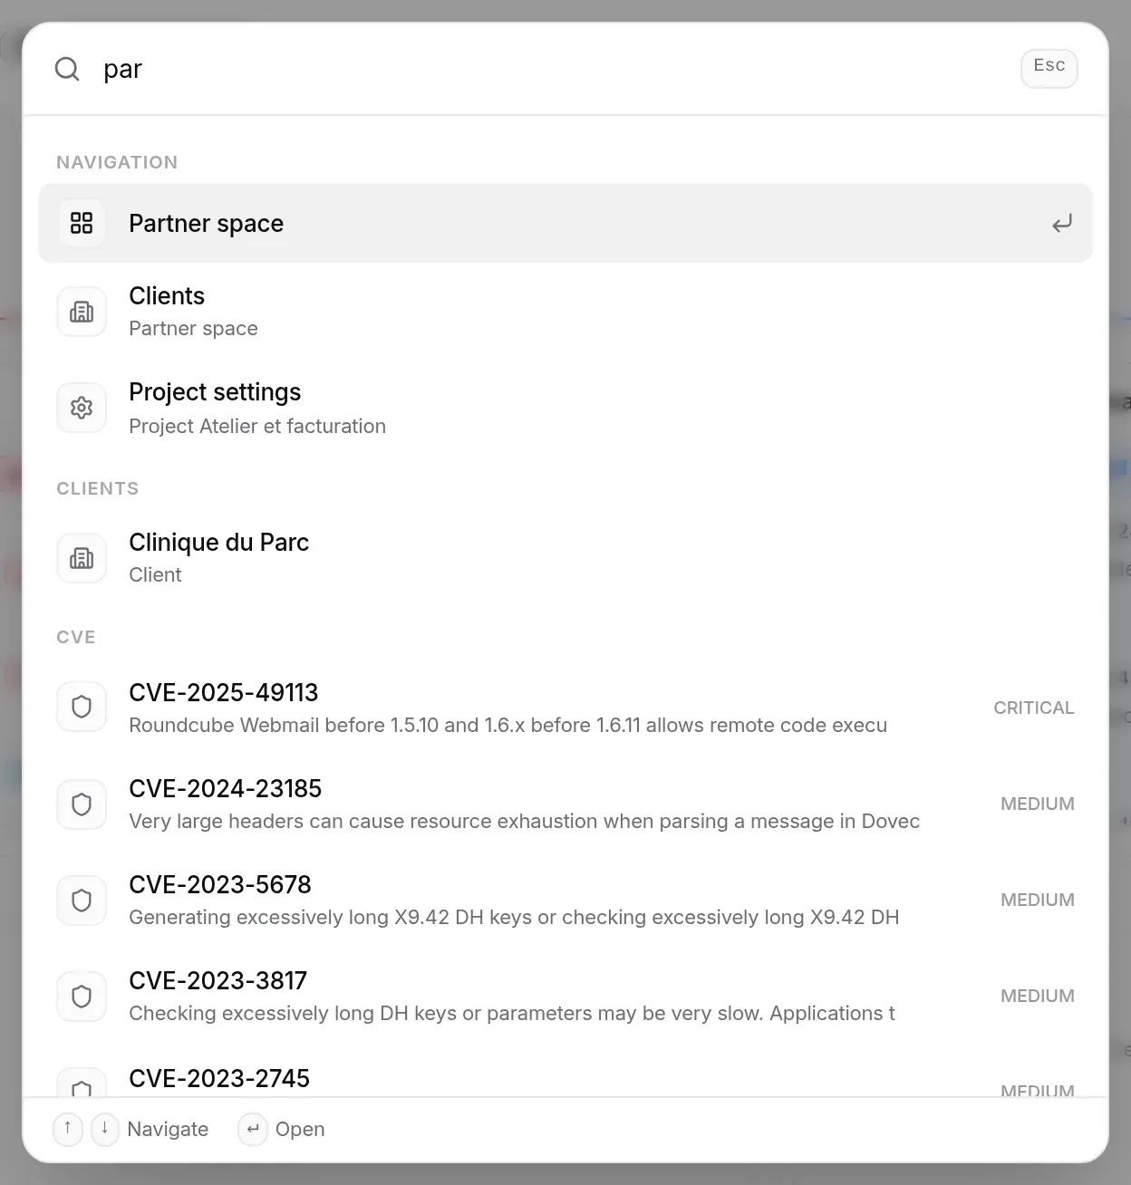Click shield icon for CVE-2023-3817

82,996
